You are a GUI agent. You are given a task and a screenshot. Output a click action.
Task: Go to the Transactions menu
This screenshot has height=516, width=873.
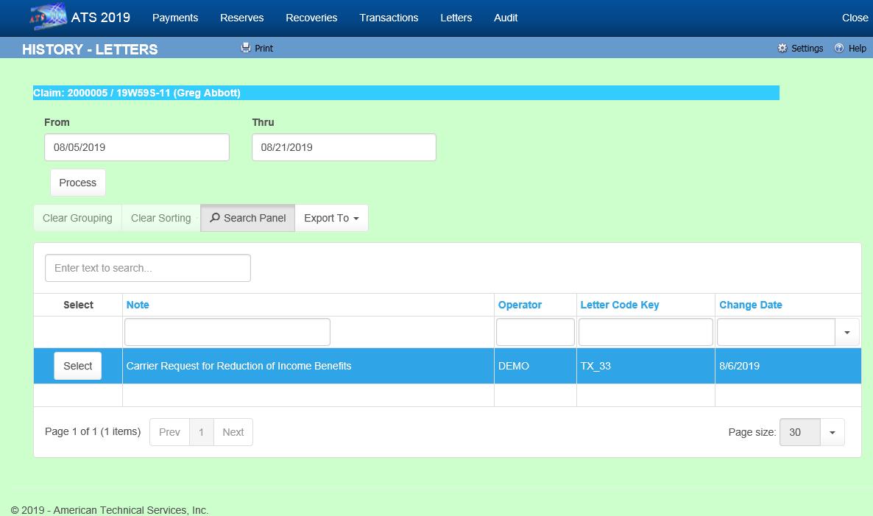coord(389,18)
